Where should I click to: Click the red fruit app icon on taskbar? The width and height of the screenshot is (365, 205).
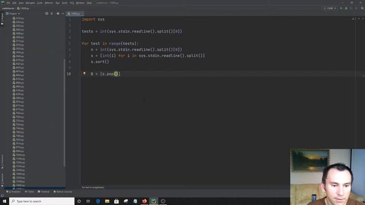pyautogui.click(x=144, y=201)
